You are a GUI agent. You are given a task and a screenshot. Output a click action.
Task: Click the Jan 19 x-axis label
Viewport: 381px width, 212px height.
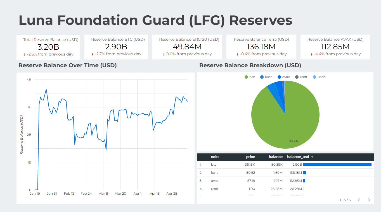[x=35, y=194]
